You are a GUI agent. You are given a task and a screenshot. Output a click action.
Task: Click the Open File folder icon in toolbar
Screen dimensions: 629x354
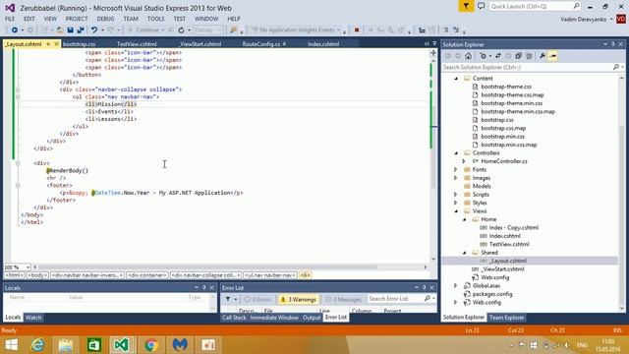[x=60, y=30]
